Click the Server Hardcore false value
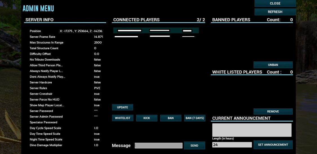 [97, 82]
